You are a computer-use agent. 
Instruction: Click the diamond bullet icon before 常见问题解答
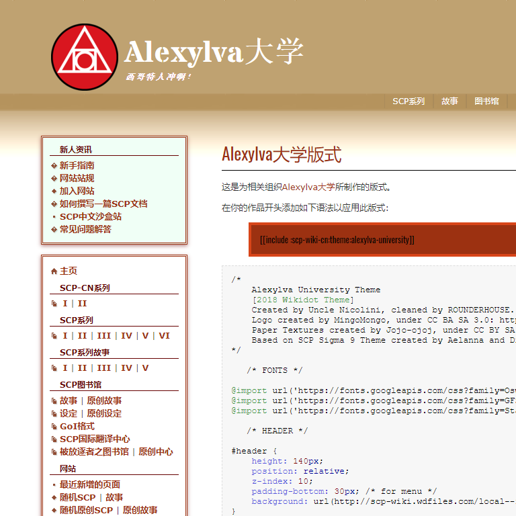pos(54,230)
